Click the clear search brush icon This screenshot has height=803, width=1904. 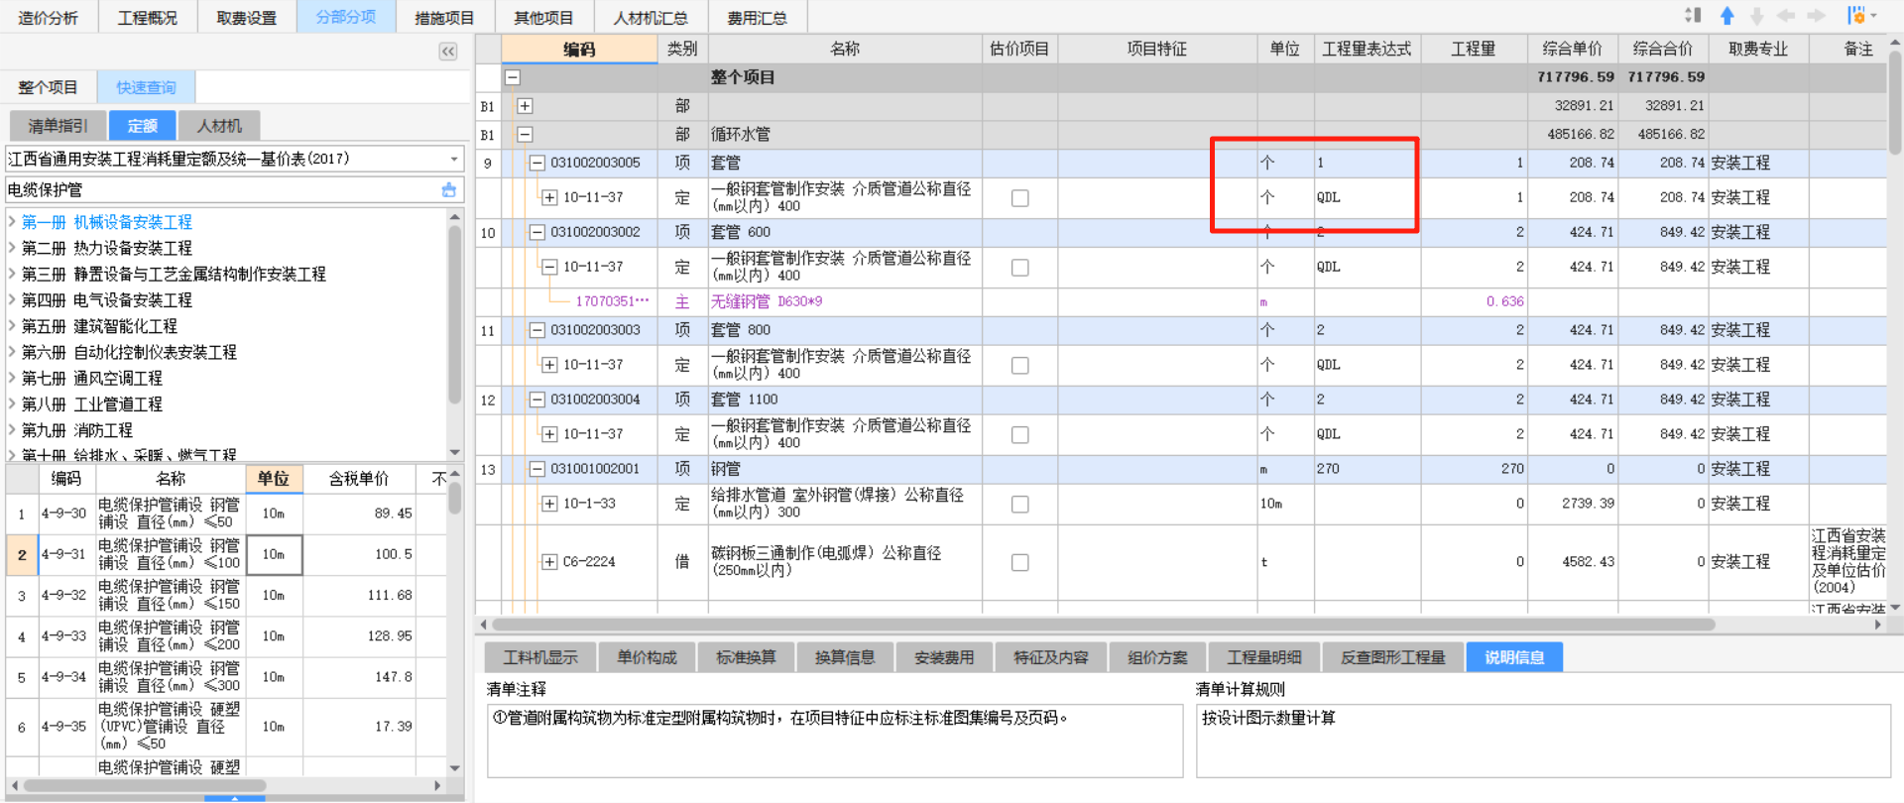449,189
